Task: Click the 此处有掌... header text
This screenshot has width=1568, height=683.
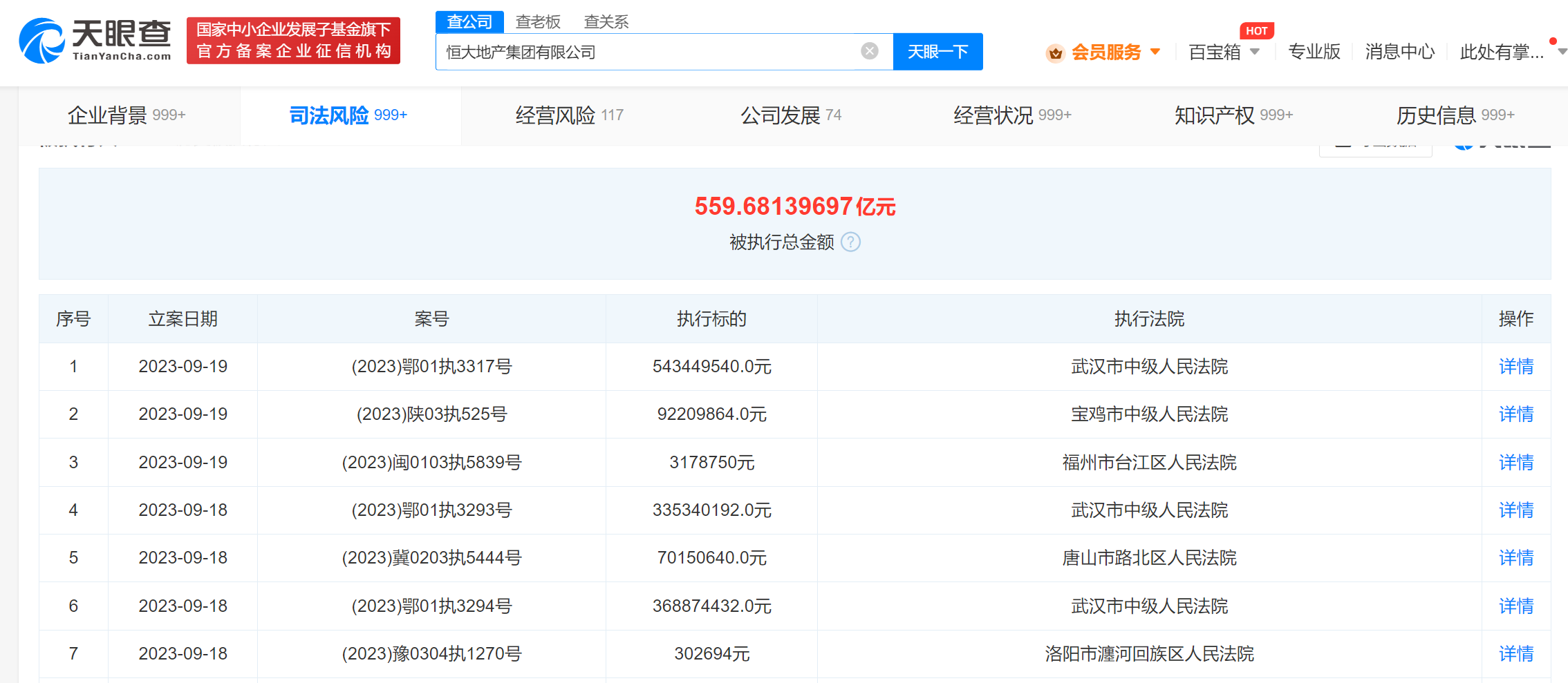Action: pyautogui.click(x=1502, y=52)
